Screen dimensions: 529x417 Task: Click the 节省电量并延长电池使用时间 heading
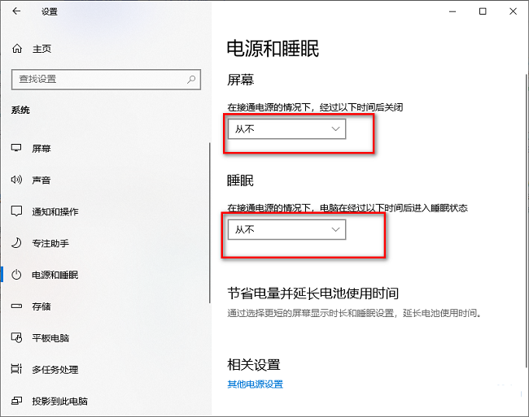tap(313, 293)
